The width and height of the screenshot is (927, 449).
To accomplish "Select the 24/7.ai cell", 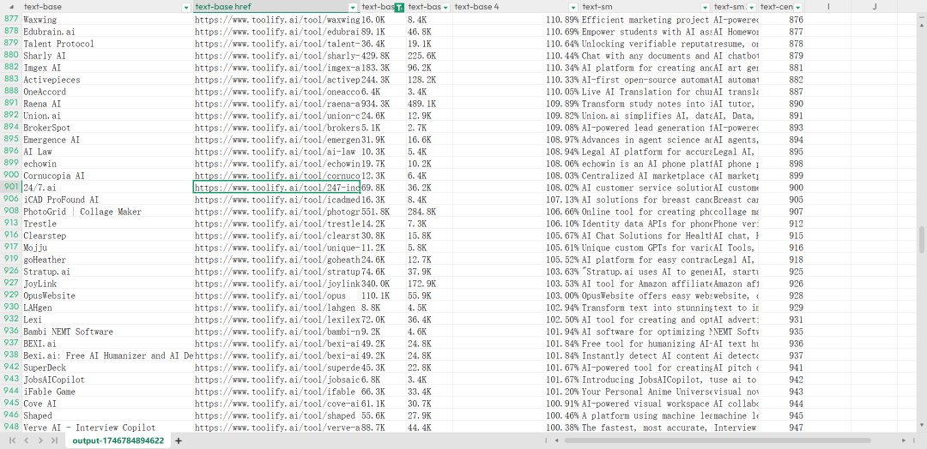I will pyautogui.click(x=107, y=188).
